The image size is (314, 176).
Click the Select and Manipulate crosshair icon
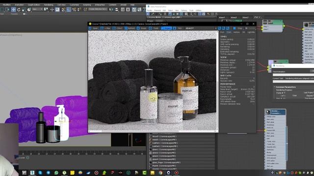[x=52, y=9]
